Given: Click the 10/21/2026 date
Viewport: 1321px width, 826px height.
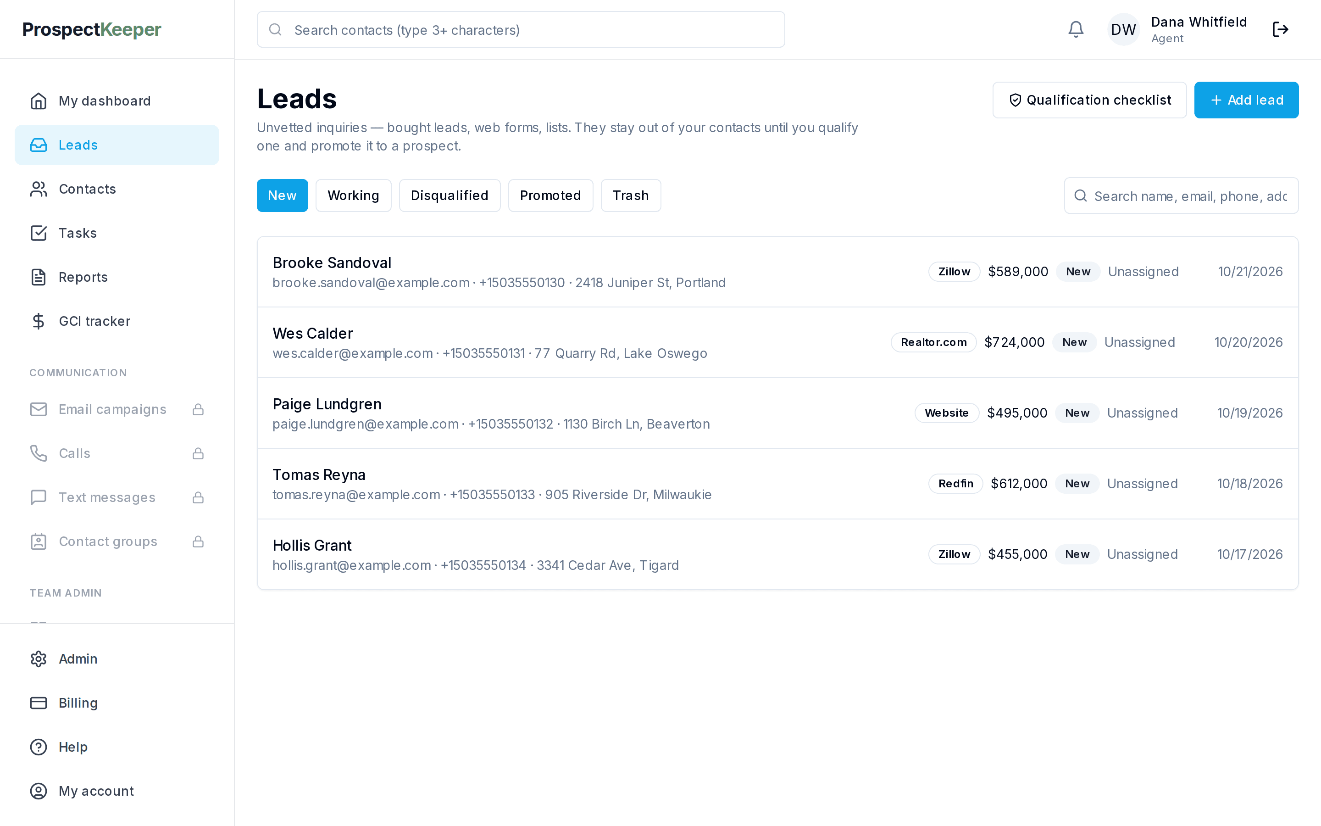Looking at the screenshot, I should (x=1250, y=272).
